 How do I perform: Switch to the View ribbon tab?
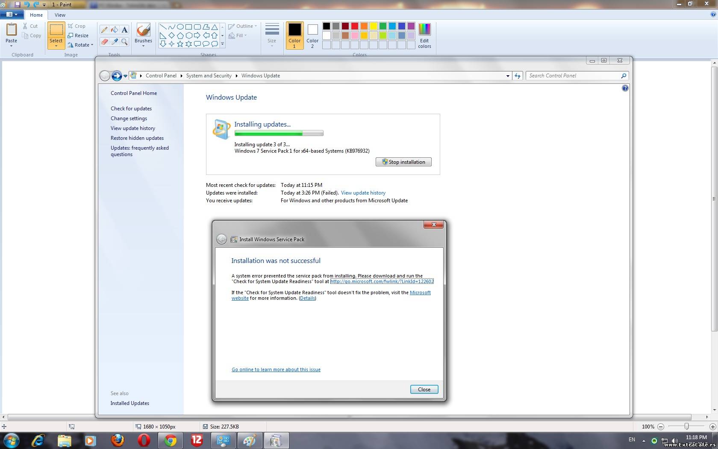point(60,15)
